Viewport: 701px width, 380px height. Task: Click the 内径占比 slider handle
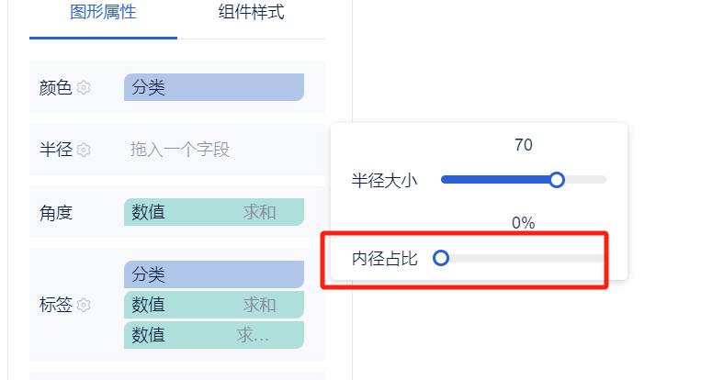coord(441,258)
